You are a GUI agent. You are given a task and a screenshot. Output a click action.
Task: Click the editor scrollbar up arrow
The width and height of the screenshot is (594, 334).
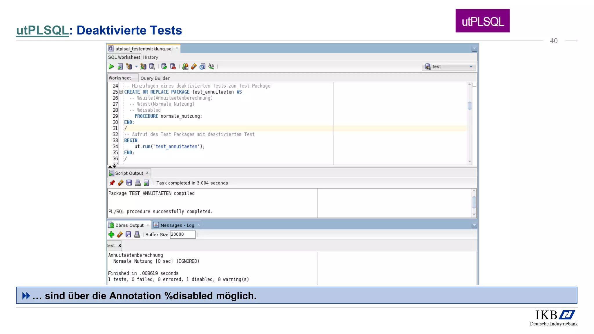470,84
